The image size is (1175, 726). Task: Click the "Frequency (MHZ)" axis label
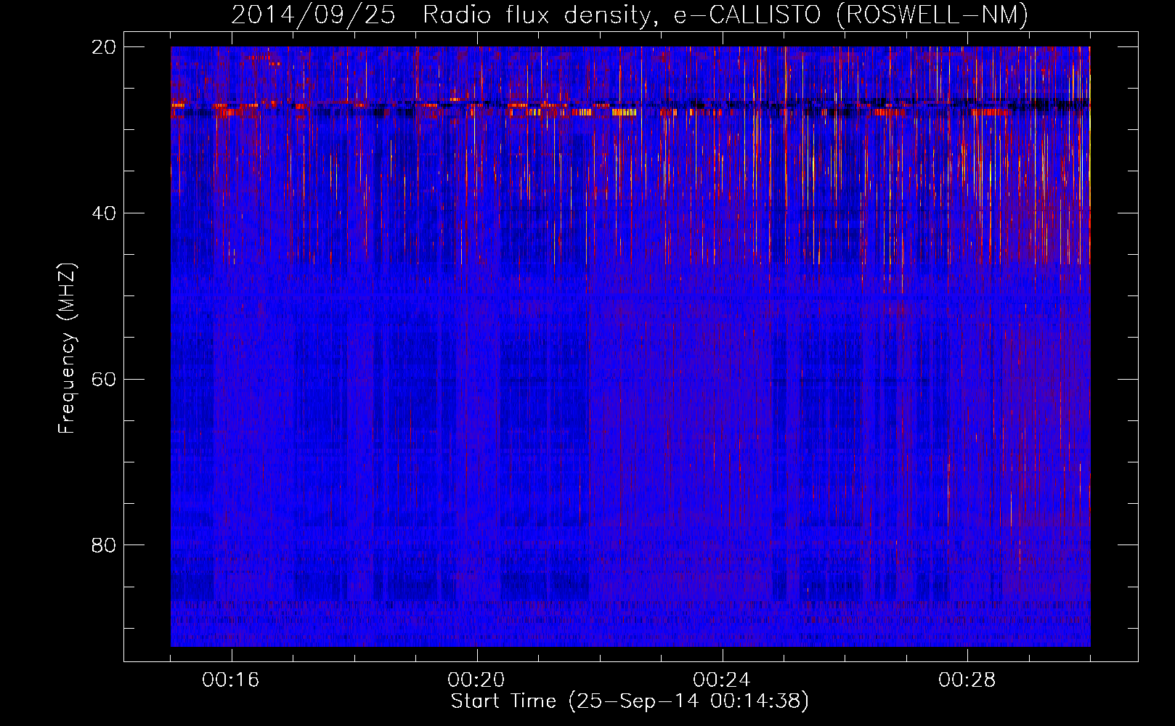coord(67,348)
